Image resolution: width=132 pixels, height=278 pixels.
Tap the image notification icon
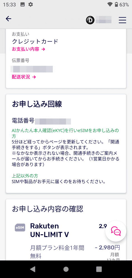pos(23,5)
